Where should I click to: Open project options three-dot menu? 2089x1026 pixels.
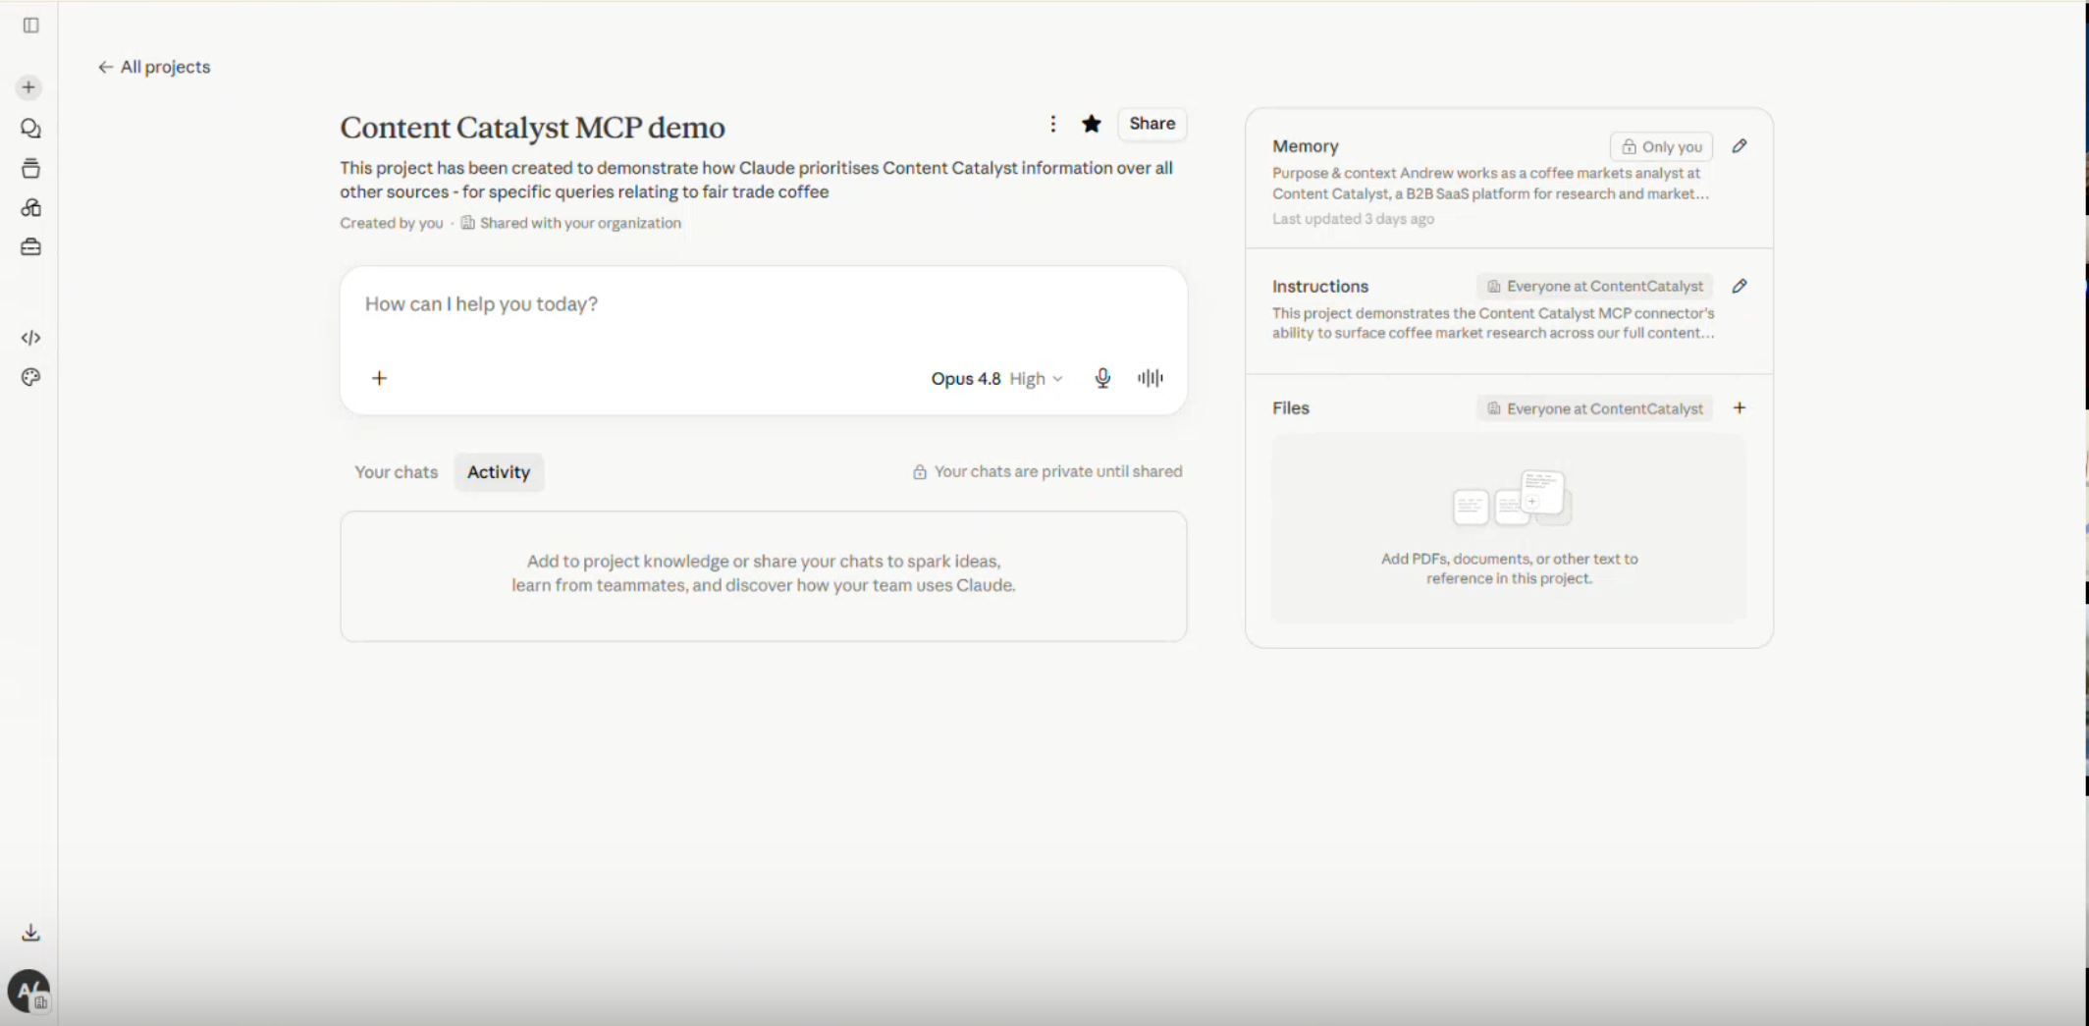pos(1053,124)
